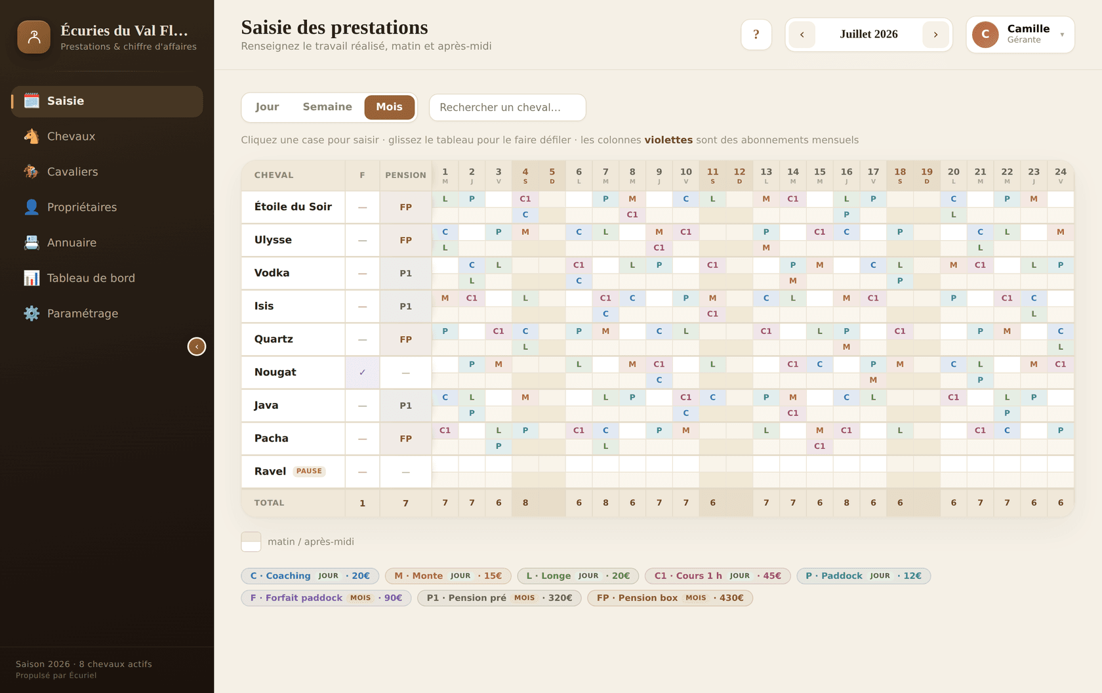This screenshot has height=693, width=1102.
Task: Open Saisie via its calendar icon
Action: (x=31, y=100)
